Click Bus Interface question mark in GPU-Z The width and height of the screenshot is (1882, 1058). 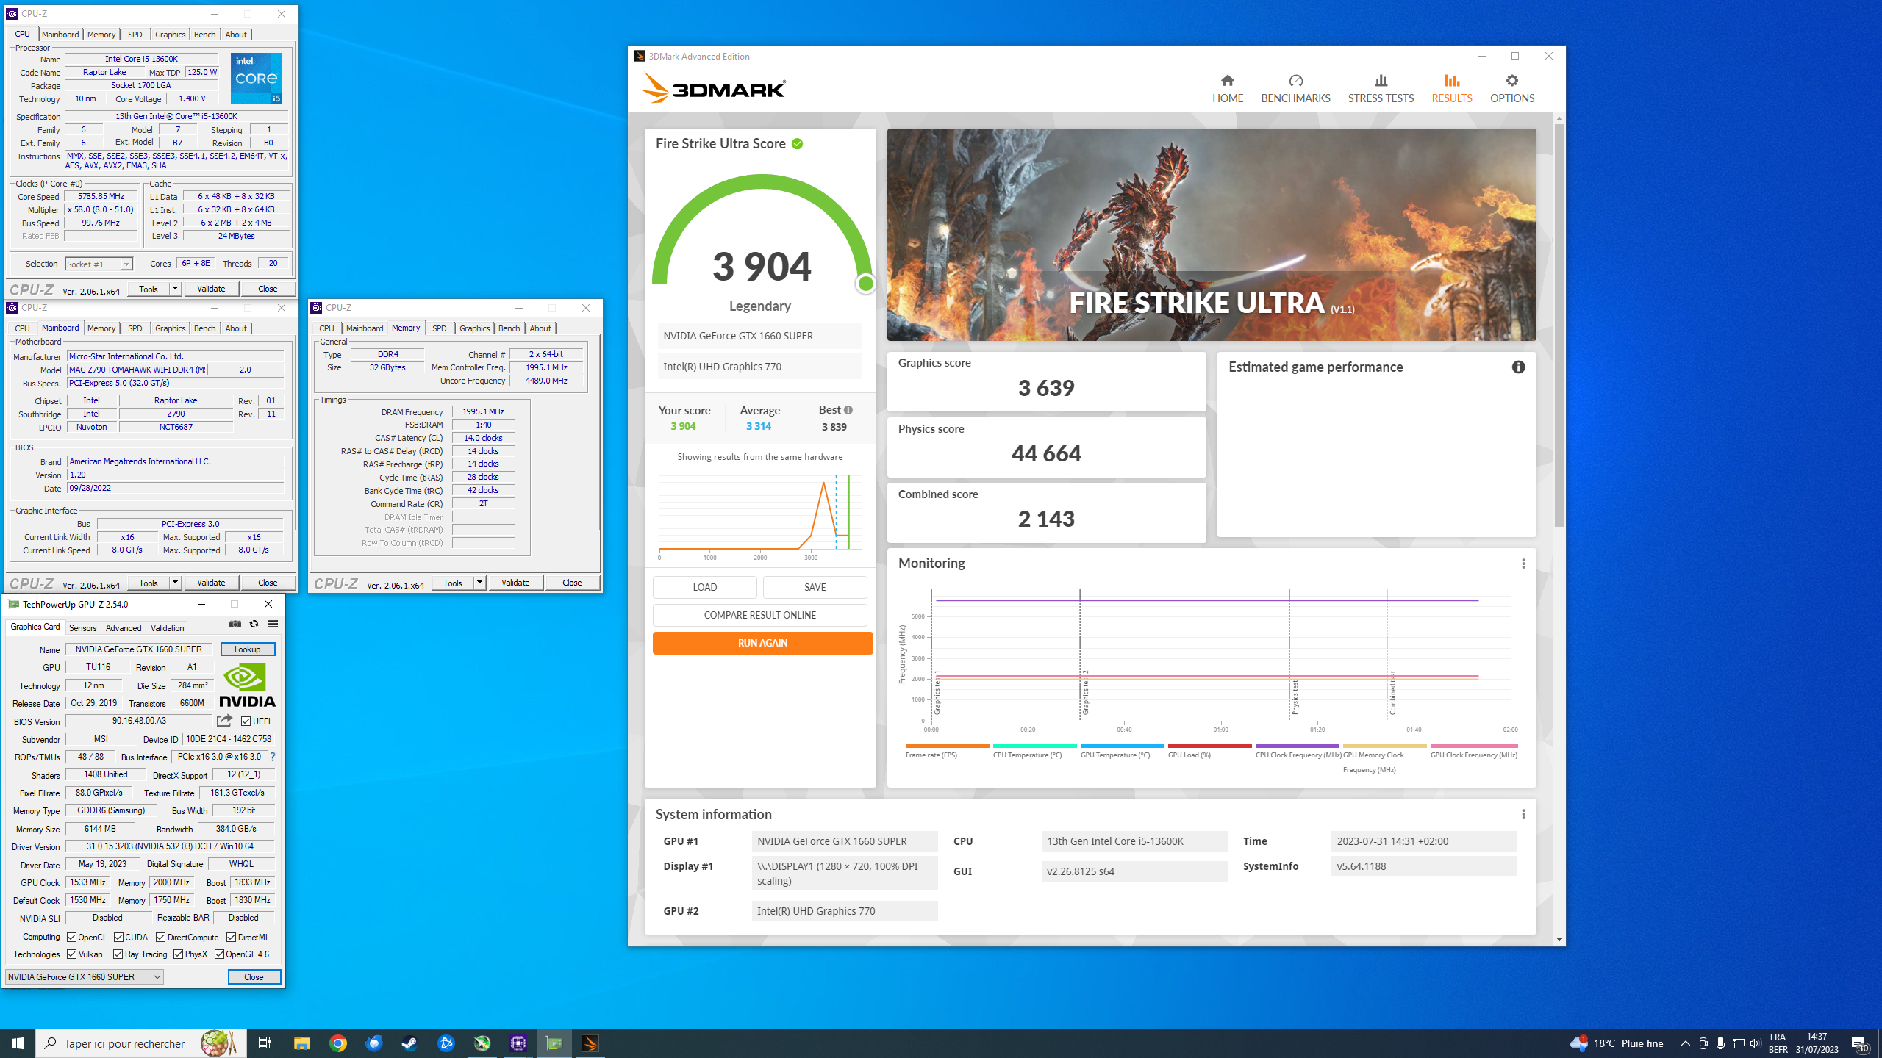tap(273, 757)
